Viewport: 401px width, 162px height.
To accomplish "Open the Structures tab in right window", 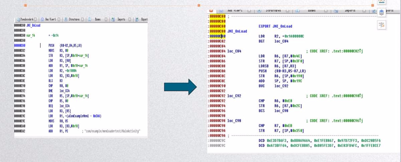I will point(273,11).
